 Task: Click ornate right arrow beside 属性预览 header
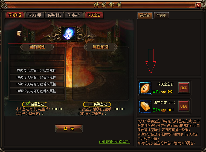click(116, 47)
